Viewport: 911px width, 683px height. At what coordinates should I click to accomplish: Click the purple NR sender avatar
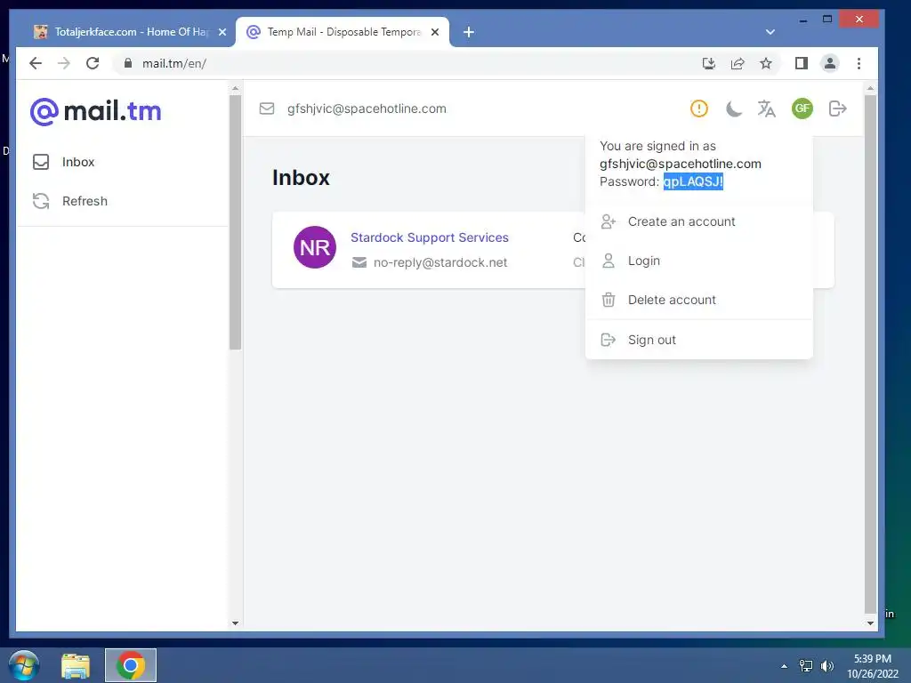315,247
